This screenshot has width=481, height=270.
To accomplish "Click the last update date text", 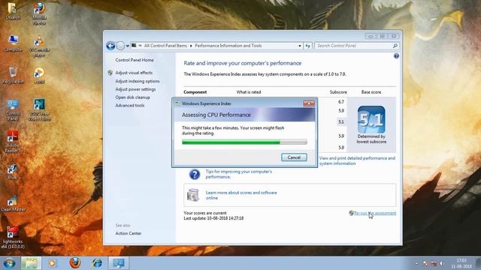I will [x=213, y=218].
